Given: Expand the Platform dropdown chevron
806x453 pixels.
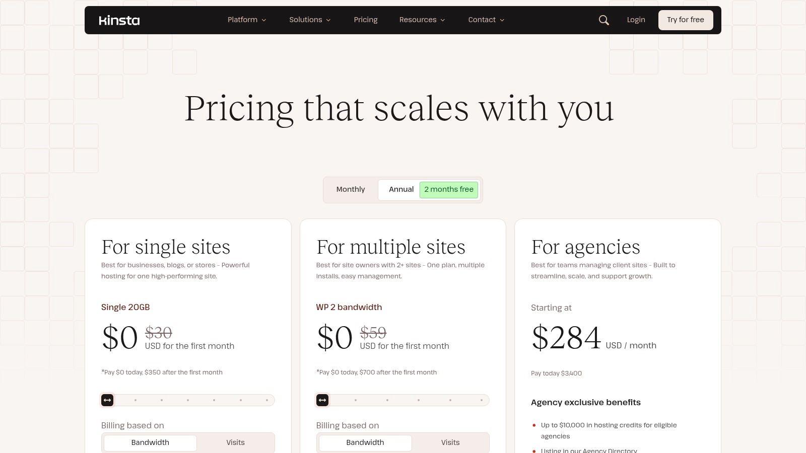Looking at the screenshot, I should pos(264,20).
